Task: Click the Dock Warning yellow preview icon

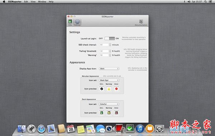Action: click(x=109, y=113)
